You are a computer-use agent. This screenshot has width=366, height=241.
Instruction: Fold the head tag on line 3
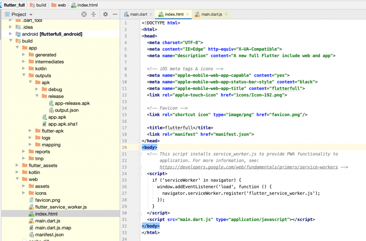click(140, 36)
